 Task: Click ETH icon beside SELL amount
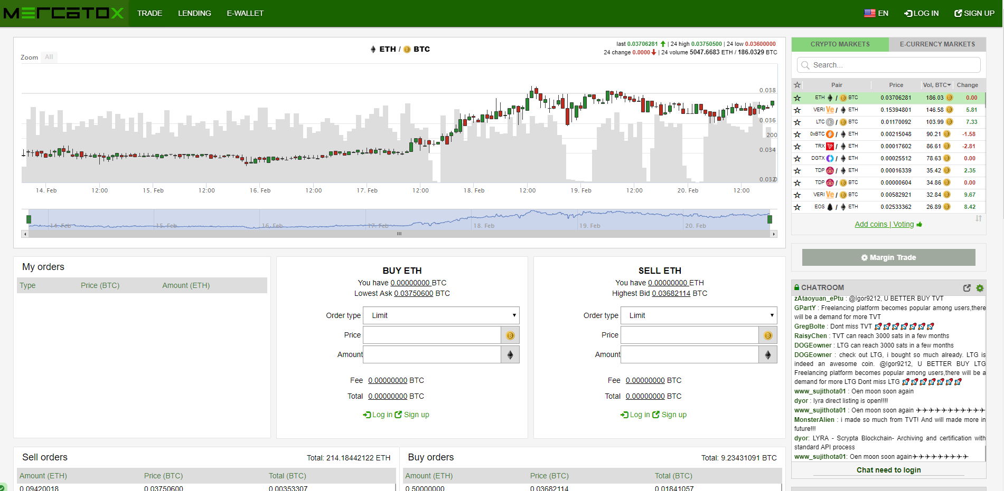pos(768,354)
